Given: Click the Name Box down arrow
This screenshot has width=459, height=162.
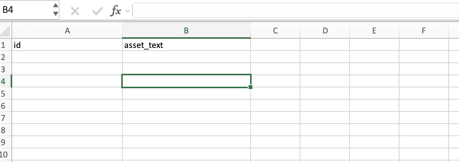Looking at the screenshot, I should coord(56,14).
